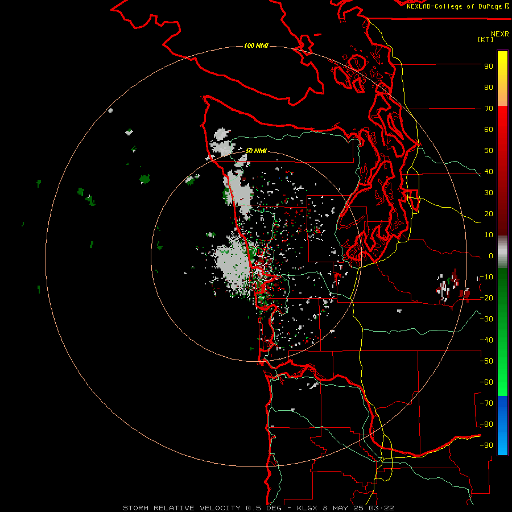Click the KLGX station identifier

(x=307, y=508)
